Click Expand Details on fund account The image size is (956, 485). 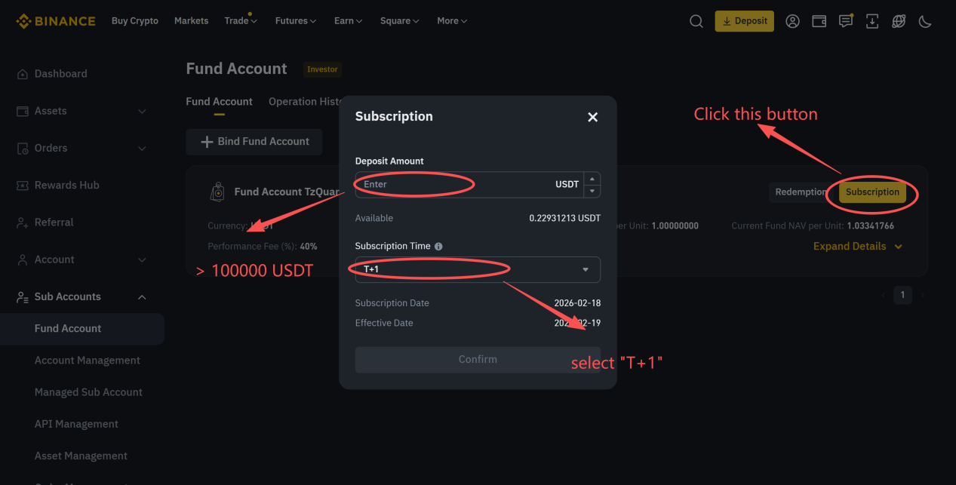857,246
